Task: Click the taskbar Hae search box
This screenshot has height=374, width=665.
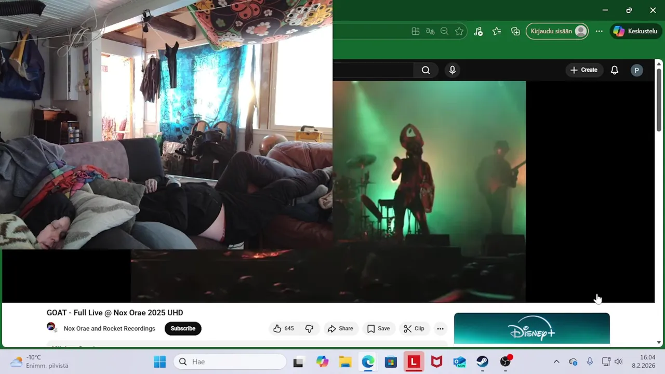Action: (x=230, y=362)
